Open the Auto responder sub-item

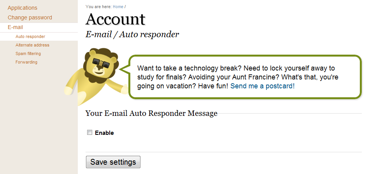[x=30, y=36]
